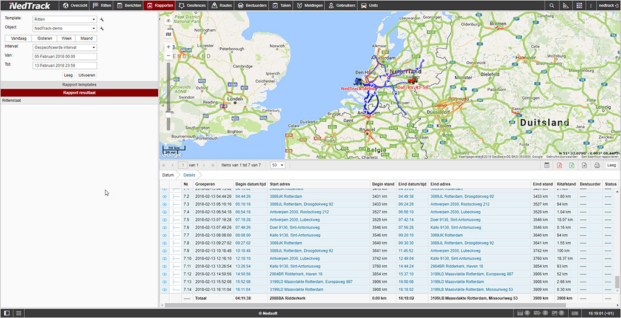Export the report to PDF
The width and height of the screenshot is (621, 318).
(560, 165)
